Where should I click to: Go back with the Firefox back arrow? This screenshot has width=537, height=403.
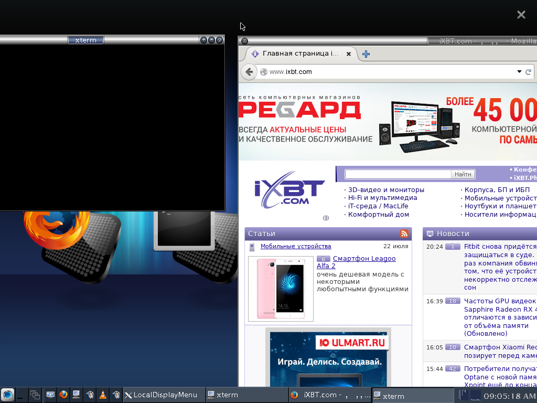(249, 71)
